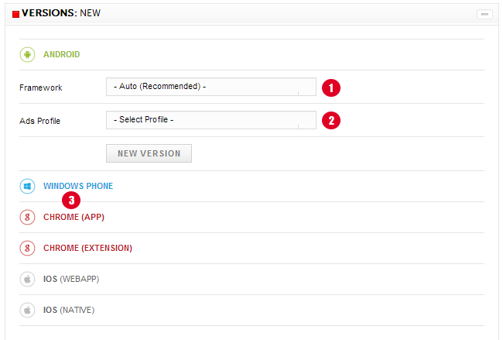Click the Versions: New panel title
Screen dimensions: 503x340
61,13
